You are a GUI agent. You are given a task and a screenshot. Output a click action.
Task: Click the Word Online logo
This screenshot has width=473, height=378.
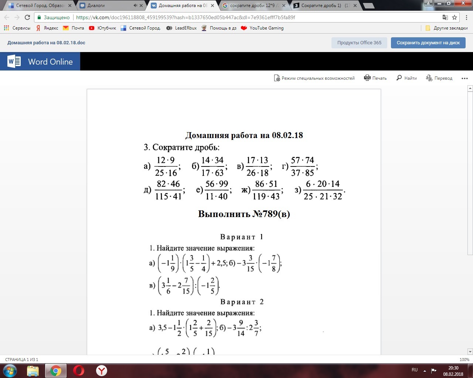click(40, 61)
